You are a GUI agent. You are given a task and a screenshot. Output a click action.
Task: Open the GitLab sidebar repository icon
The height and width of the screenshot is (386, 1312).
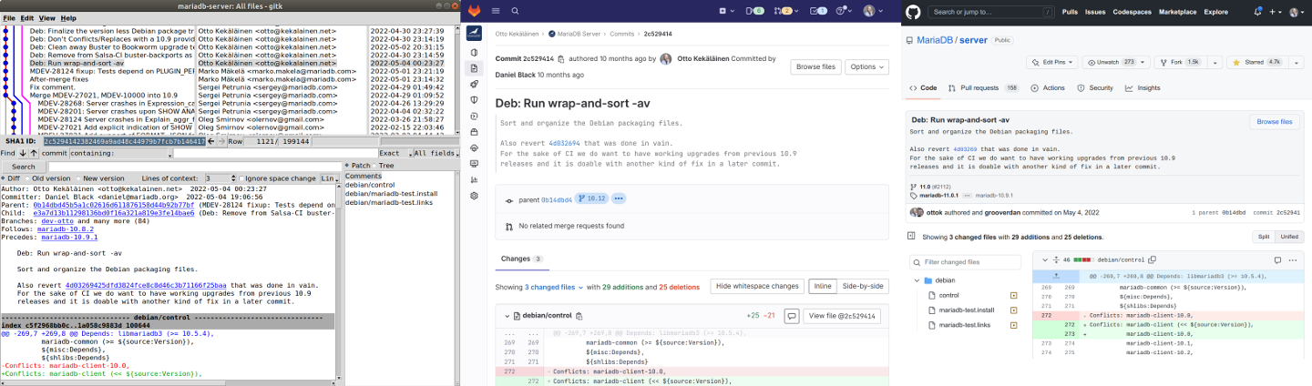(x=475, y=68)
